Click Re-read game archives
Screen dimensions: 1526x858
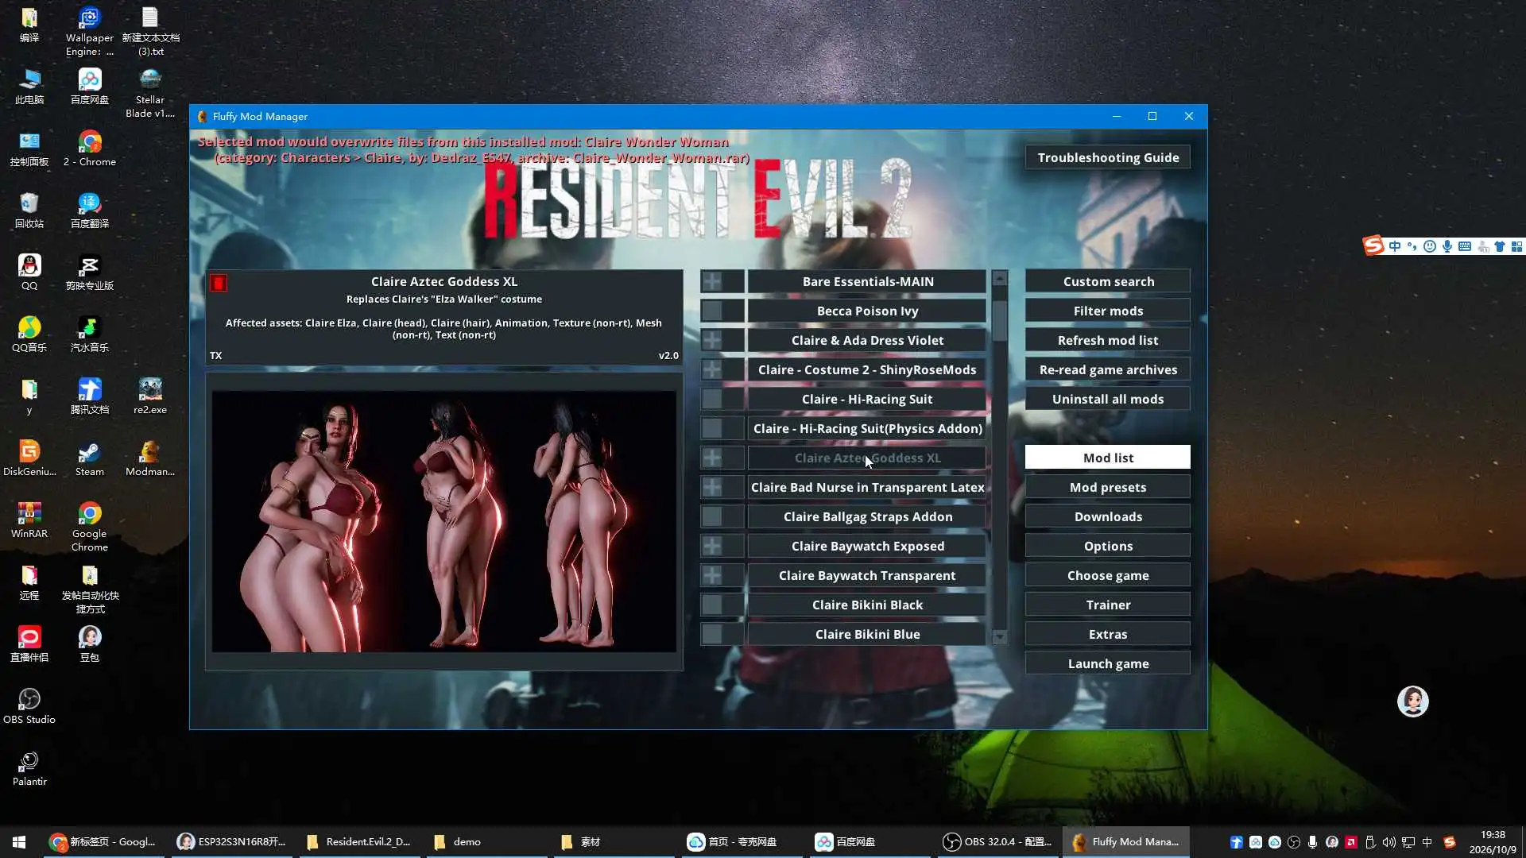pos(1108,369)
